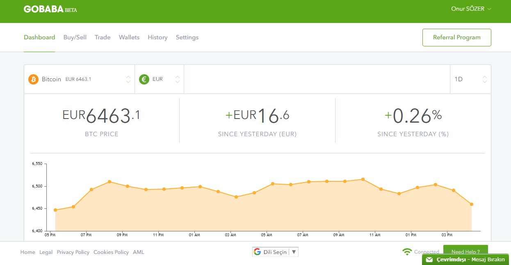Open the History tab

tap(157, 37)
